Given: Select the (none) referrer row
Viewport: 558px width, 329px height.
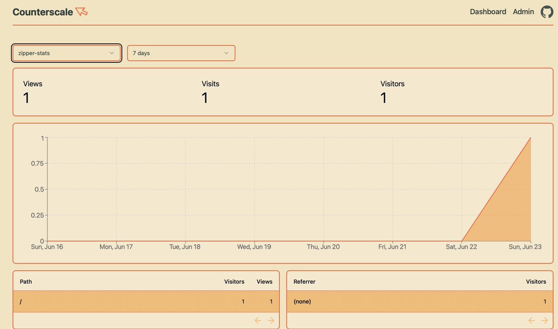Looking at the screenshot, I should (420, 302).
